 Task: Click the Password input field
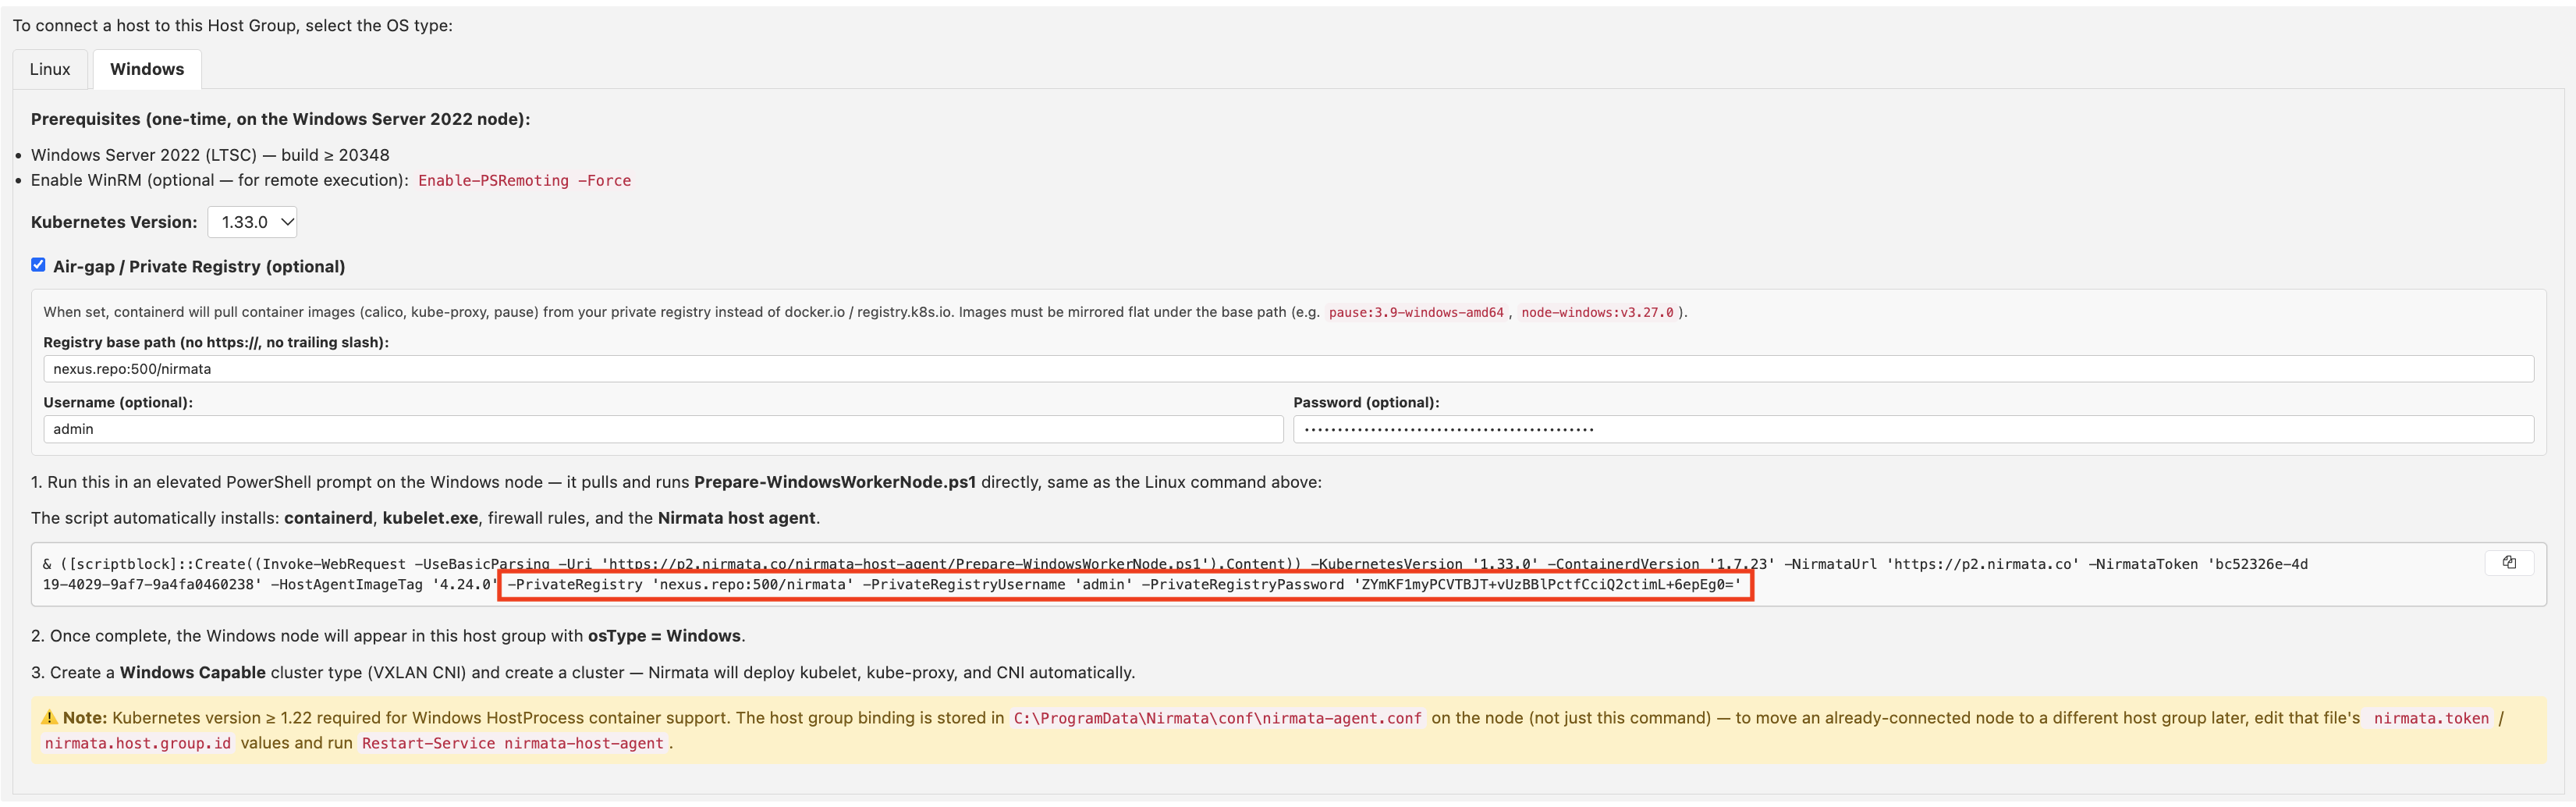tap(1913, 429)
